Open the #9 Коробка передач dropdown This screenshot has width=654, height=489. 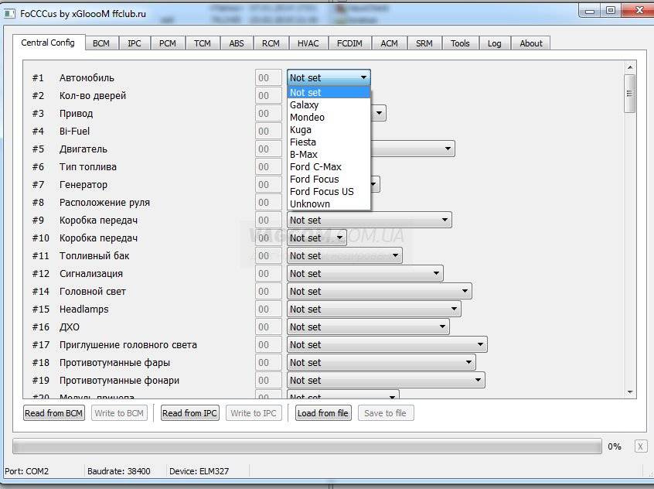click(369, 220)
